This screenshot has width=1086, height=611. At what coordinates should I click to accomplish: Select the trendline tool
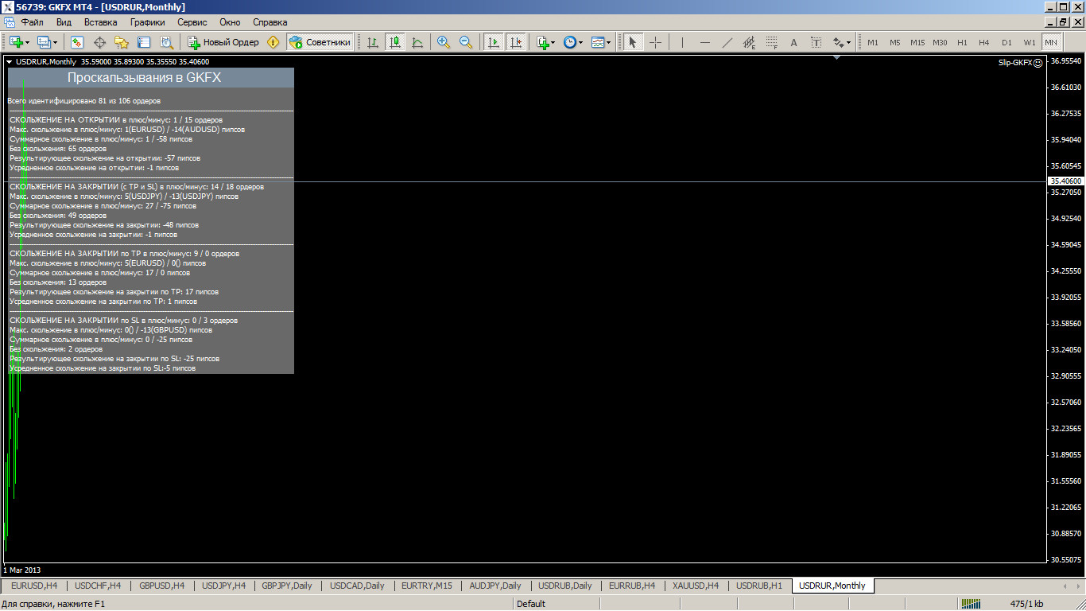point(727,42)
